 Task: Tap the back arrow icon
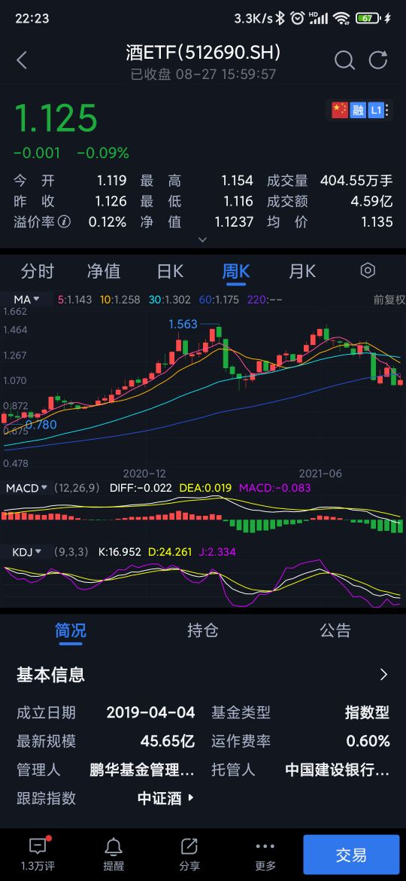[x=22, y=60]
